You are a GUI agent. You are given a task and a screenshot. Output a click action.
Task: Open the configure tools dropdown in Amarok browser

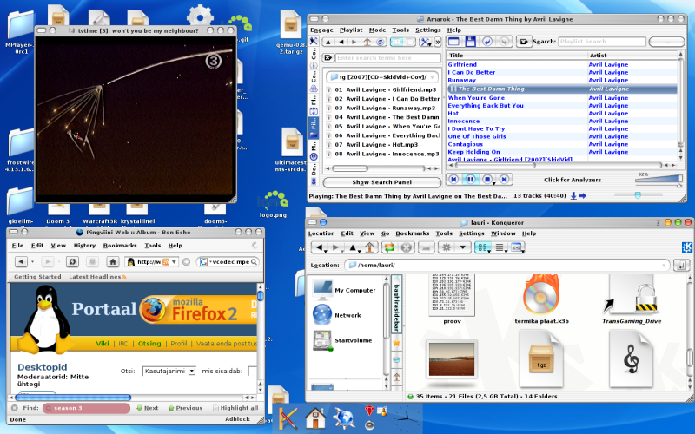(426, 42)
